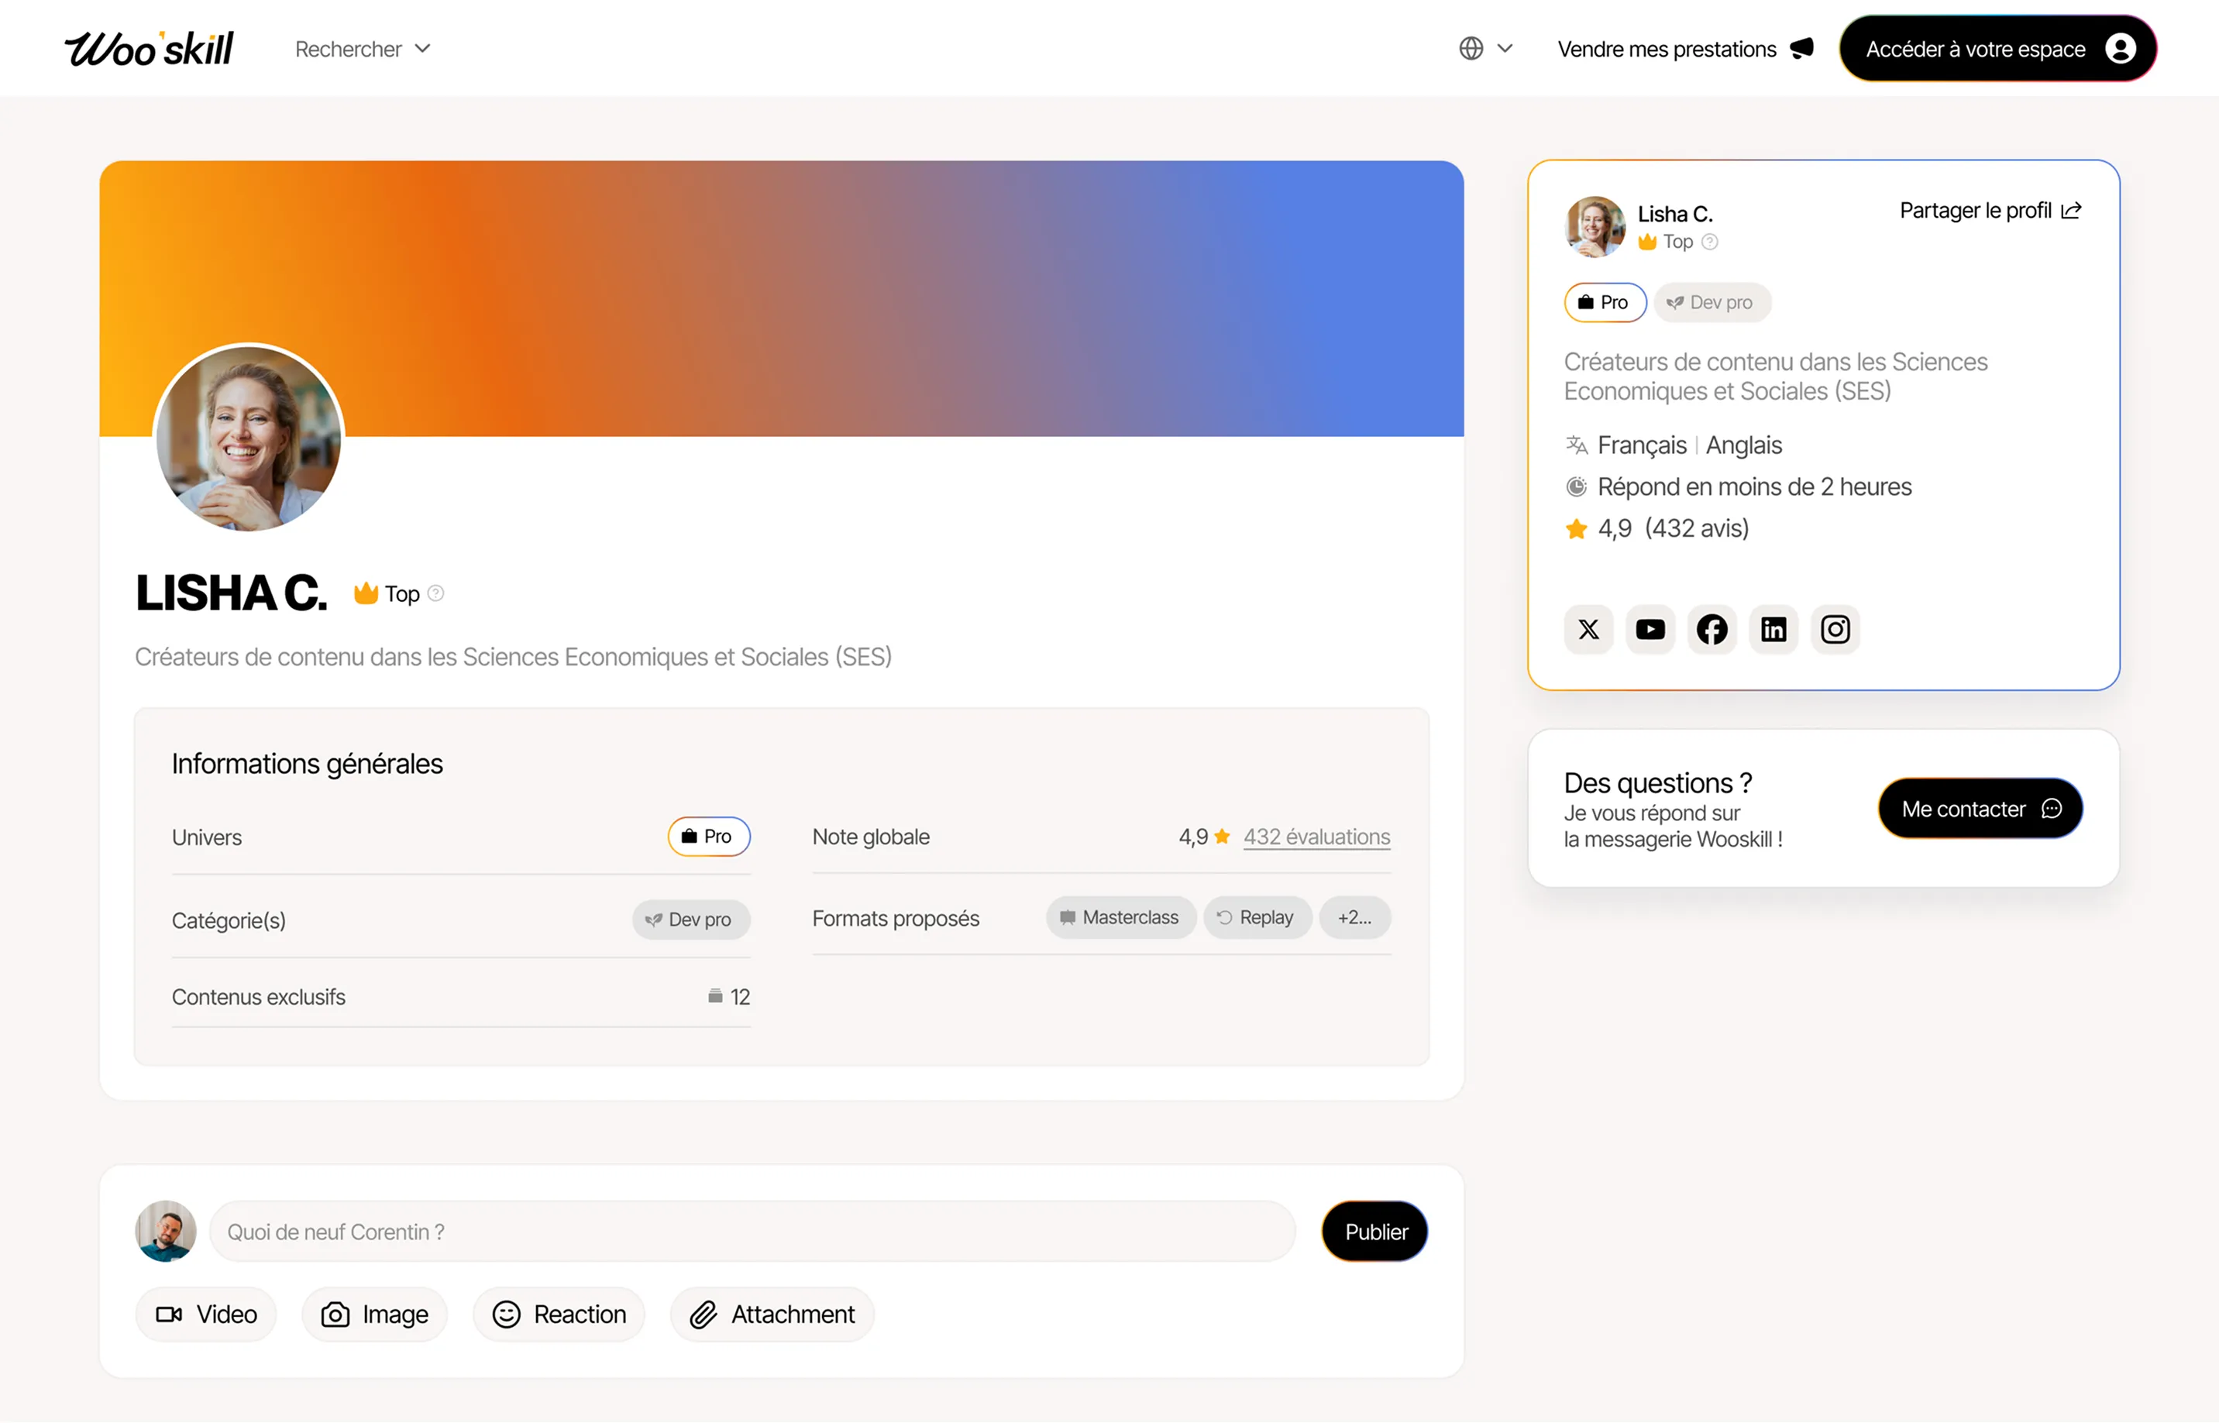Add an image to the post
Viewport: 2219px width, 1423px height.
[x=374, y=1314]
